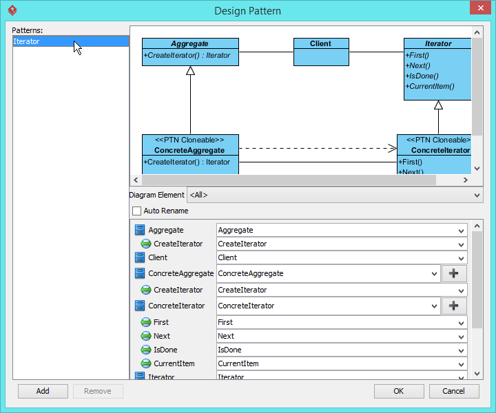Screen dimensions: 496x413
Task: Add a class with ConcreteAggregate plus button
Action: click(453, 273)
